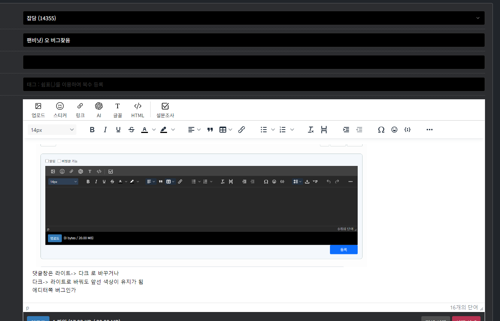Expand the highlight color options arrow

pos(173,130)
